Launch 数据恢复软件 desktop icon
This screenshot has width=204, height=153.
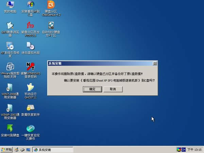click(x=30, y=108)
